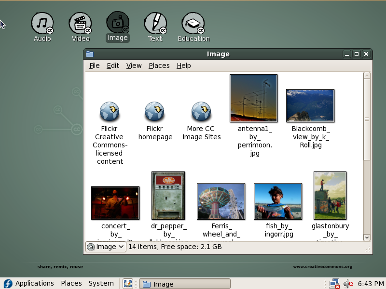386x289 pixels.
Task: Minimize the Image window
Action: 347,54
